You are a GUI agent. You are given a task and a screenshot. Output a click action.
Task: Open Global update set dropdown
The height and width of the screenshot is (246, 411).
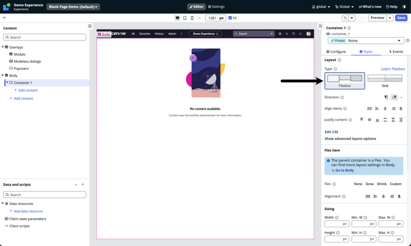(345, 7)
